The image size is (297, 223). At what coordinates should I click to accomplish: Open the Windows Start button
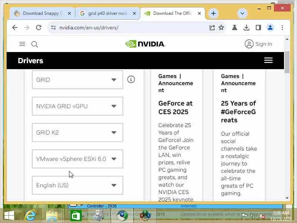(9, 216)
